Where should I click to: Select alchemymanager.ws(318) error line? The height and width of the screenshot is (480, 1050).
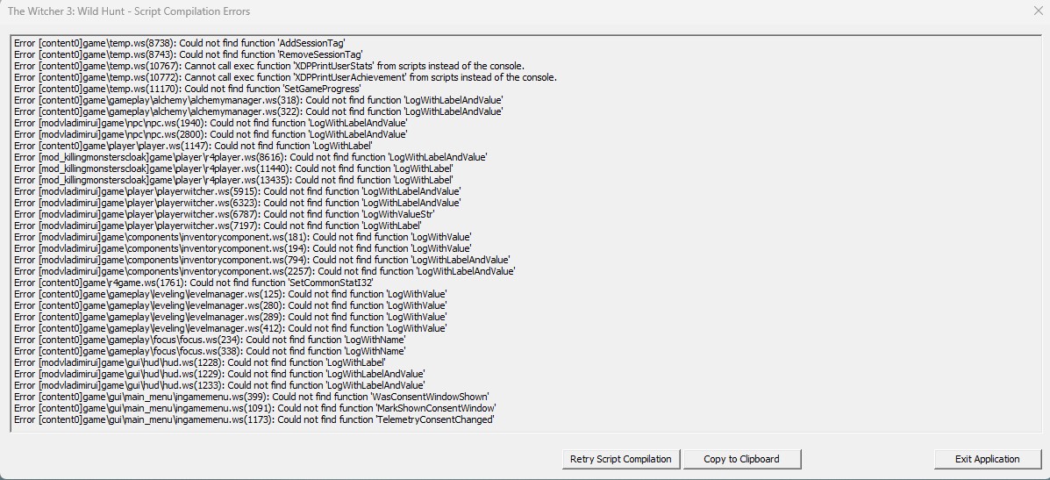pyautogui.click(x=258, y=100)
